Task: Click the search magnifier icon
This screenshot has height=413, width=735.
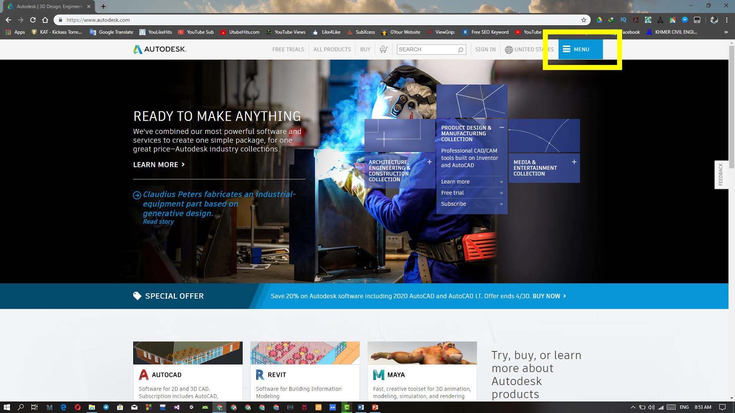Action: [460, 50]
